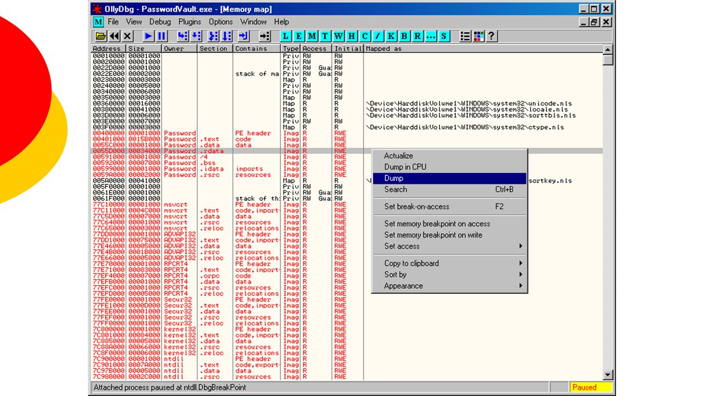Screen dimensions: 704x396
Task: Sort by the Contains column header
Action: pyautogui.click(x=257, y=48)
